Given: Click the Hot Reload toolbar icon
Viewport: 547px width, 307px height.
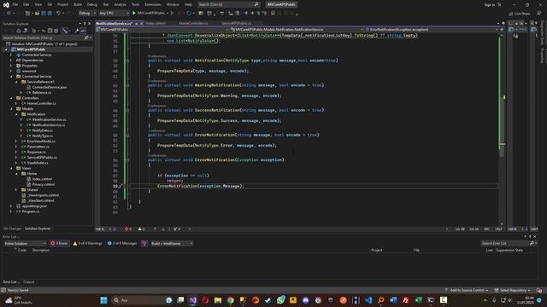Looking at the screenshot, I should tap(189, 14).
